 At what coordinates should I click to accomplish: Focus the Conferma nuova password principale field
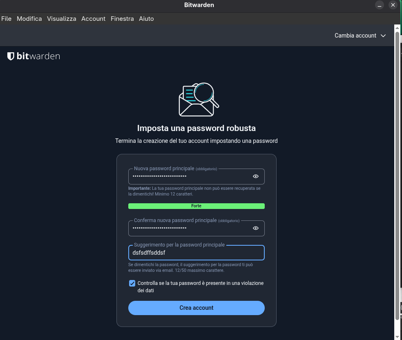click(x=190, y=228)
